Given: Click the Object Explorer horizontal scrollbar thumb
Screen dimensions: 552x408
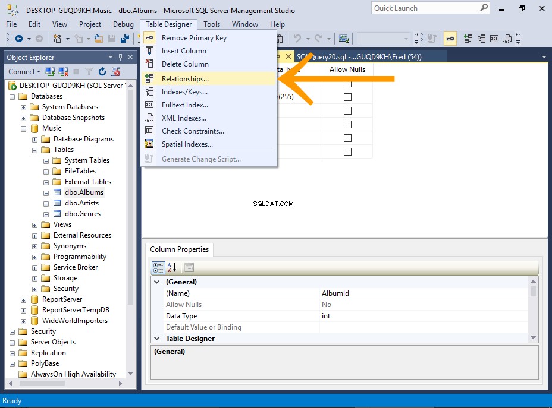Looking at the screenshot, I should (42, 384).
